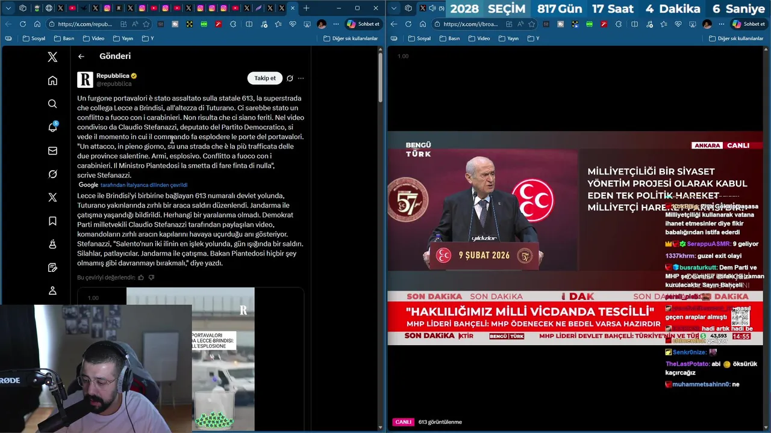Open Sohbet et Copilot button in right window
771x433 pixels.
click(748, 24)
